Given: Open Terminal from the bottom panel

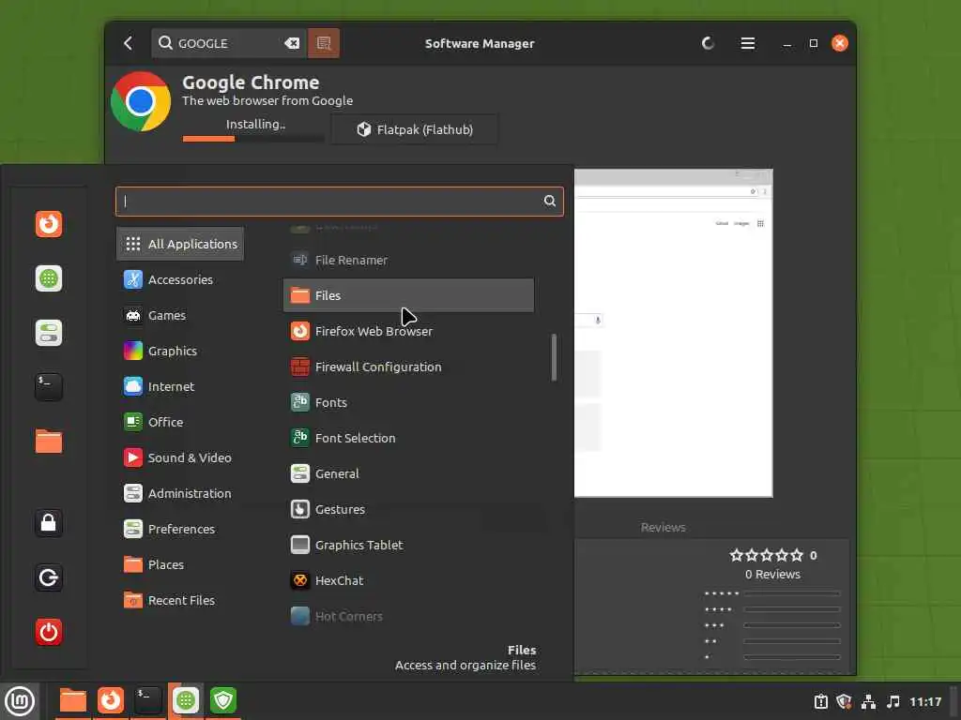Looking at the screenshot, I should pos(147,700).
